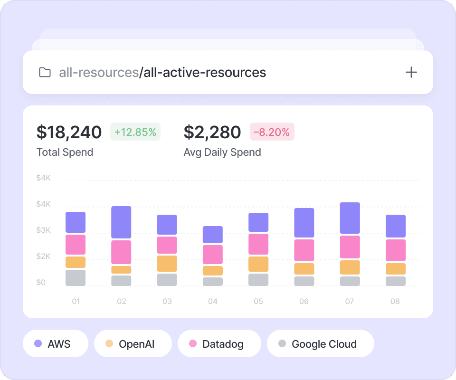The width and height of the screenshot is (456, 380).
Task: Select the orange OpenAI bar for day 03
Action: pyautogui.click(x=167, y=264)
